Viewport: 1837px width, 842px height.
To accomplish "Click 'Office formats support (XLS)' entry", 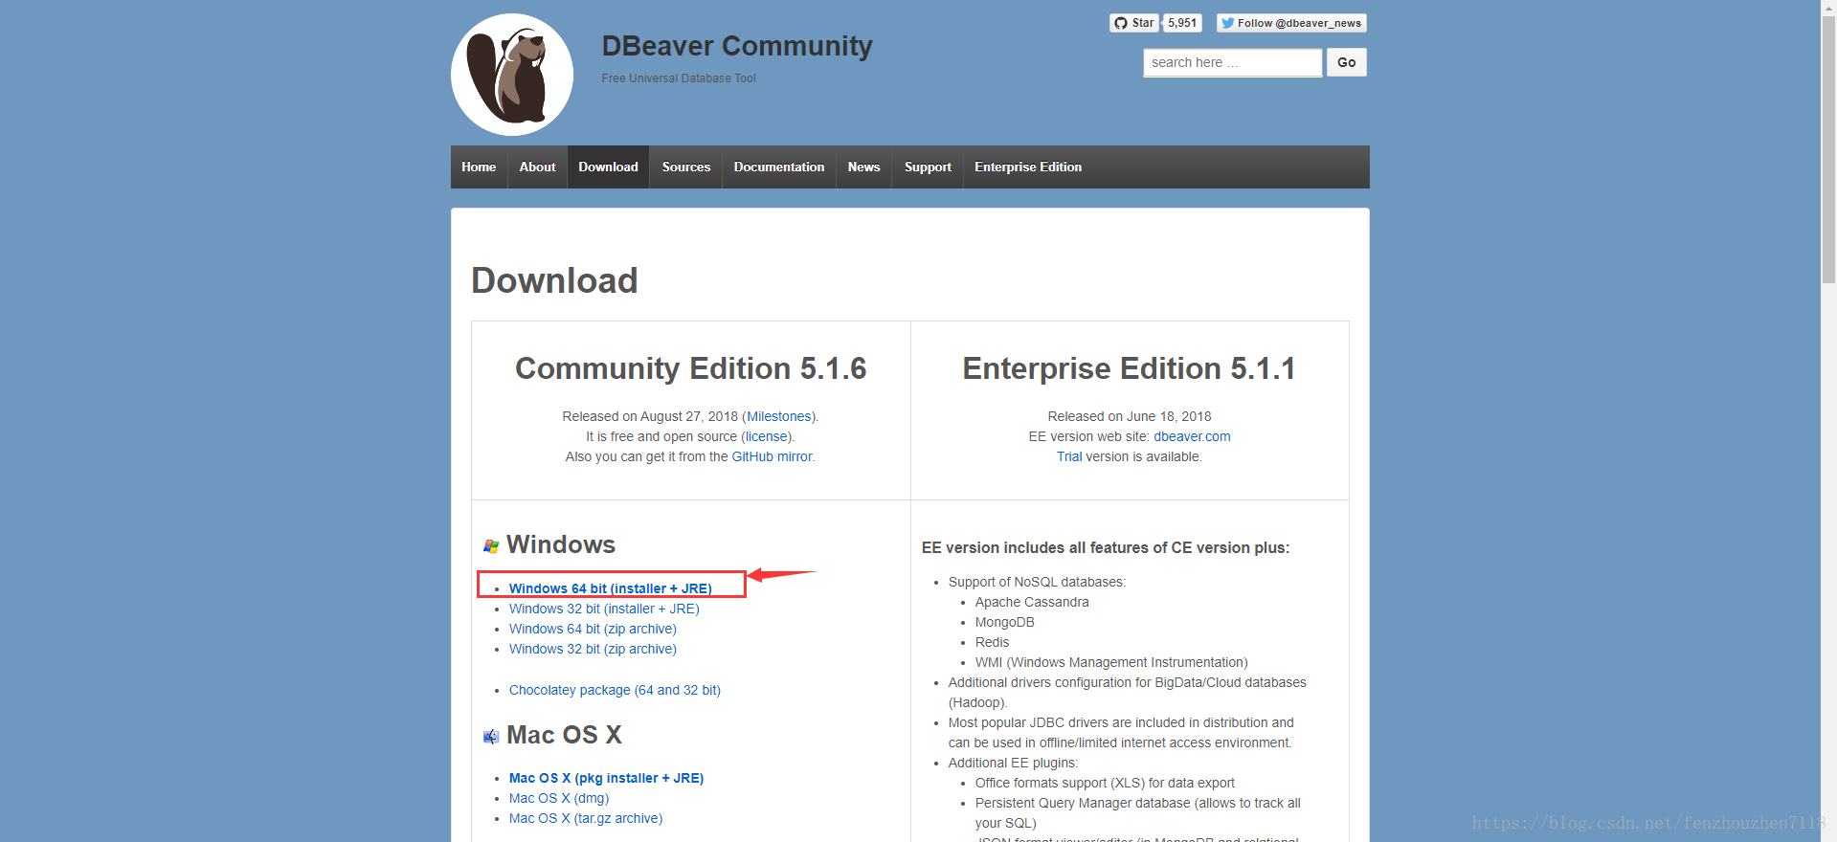I will tap(1105, 783).
